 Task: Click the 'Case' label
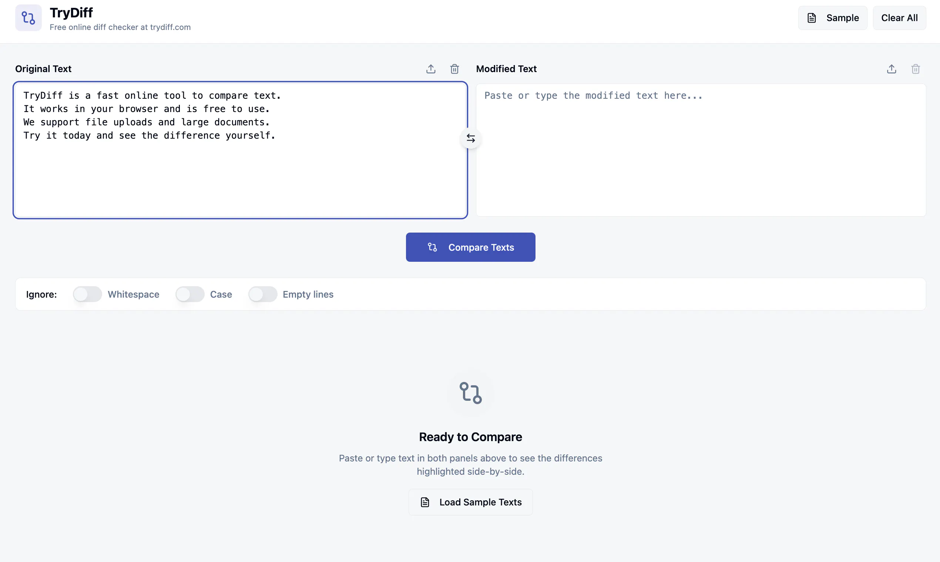[221, 294]
